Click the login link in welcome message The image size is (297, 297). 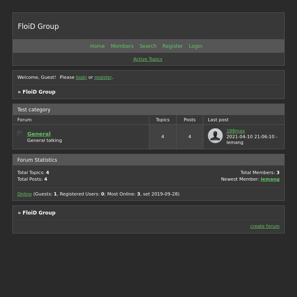pyautogui.click(x=81, y=78)
